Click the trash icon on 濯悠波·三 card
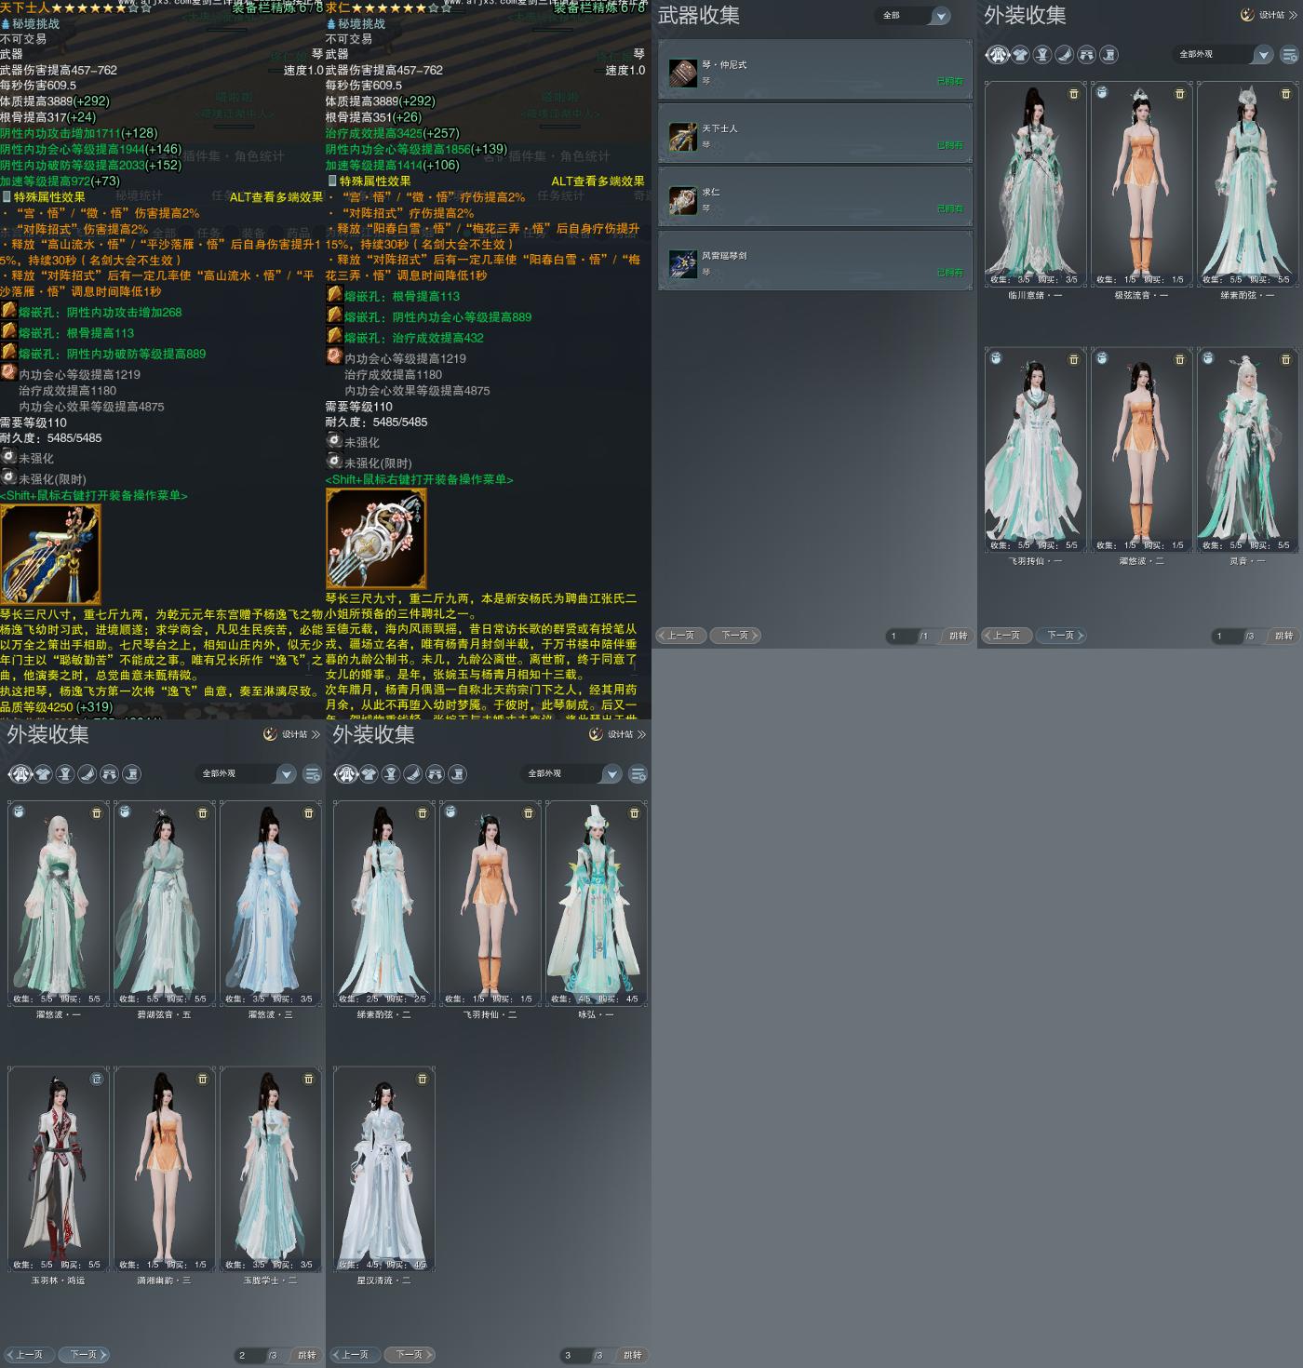 point(309,813)
